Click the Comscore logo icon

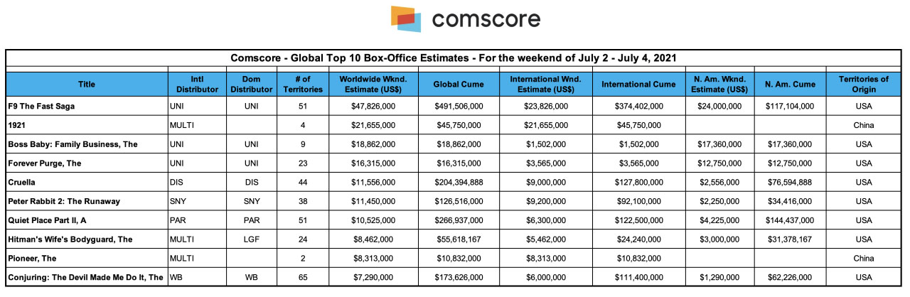click(406, 19)
